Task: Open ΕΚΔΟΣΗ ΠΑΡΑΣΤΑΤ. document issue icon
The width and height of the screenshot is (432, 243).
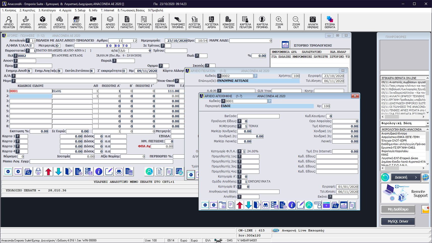Action: [127, 22]
